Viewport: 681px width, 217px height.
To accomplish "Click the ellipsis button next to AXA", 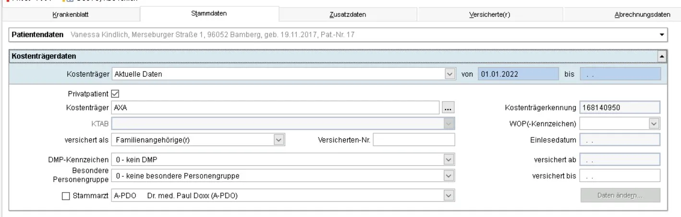I will 448,108.
